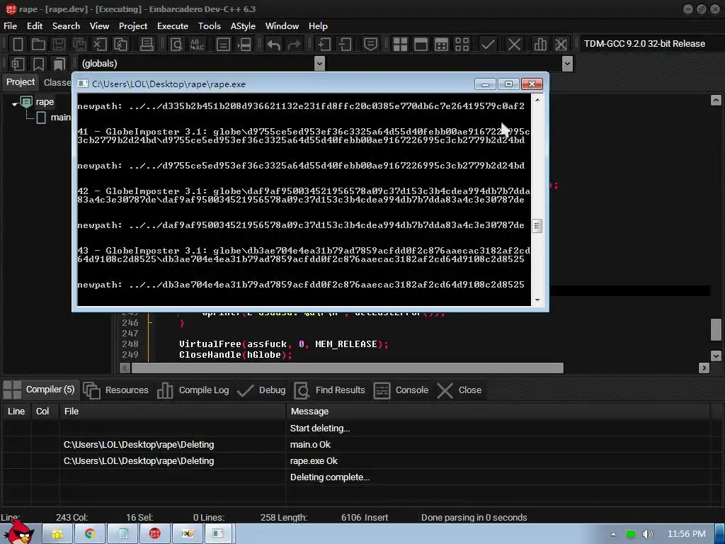
Task: Click the console window scroll-down arrow
Action: coord(537,300)
